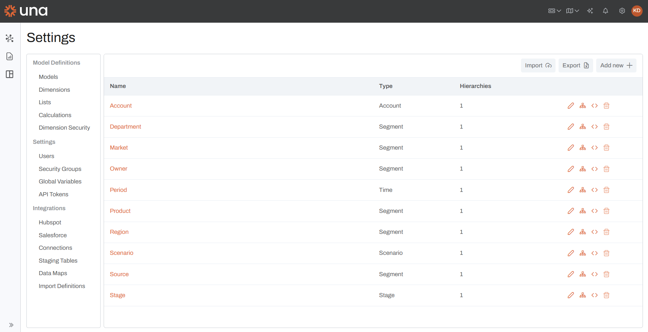Click the Hierarchies column header

[475, 86]
